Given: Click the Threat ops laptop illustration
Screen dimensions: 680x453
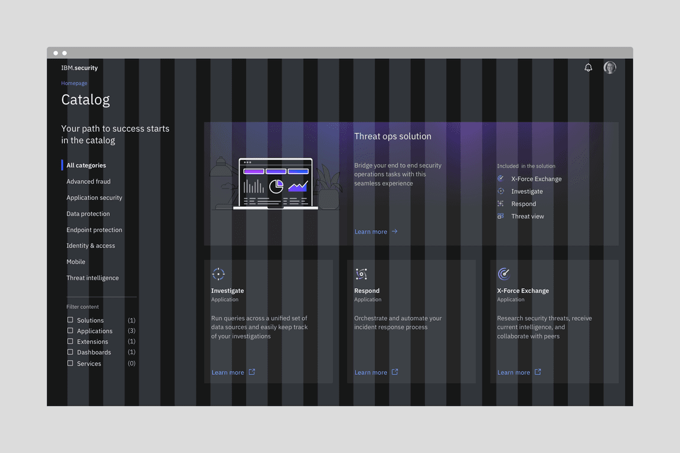Looking at the screenshot, I should coord(276,184).
